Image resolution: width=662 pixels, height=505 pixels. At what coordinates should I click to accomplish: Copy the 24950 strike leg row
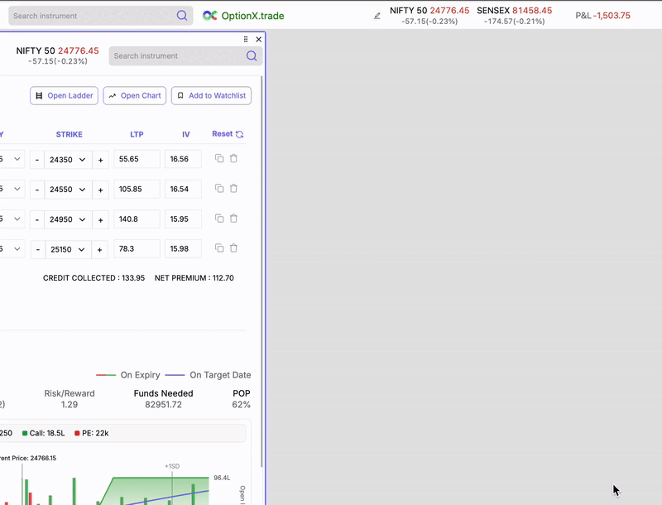tap(219, 219)
